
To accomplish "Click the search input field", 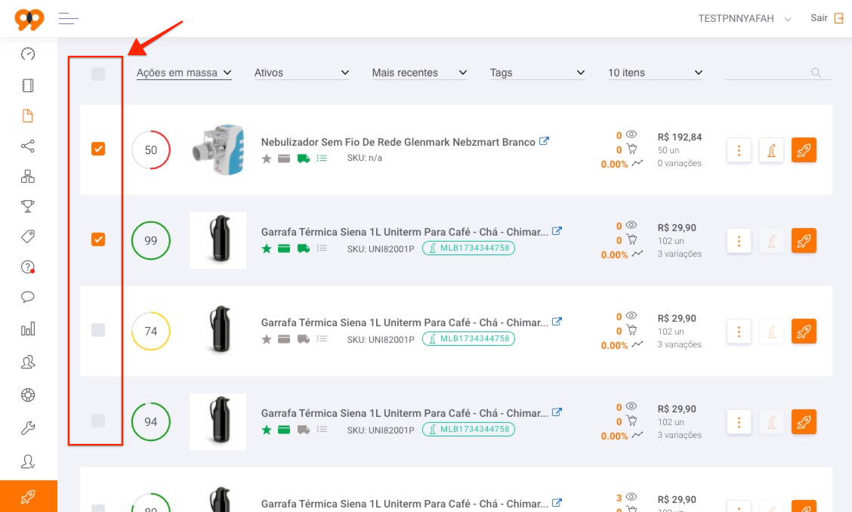I will point(778,72).
